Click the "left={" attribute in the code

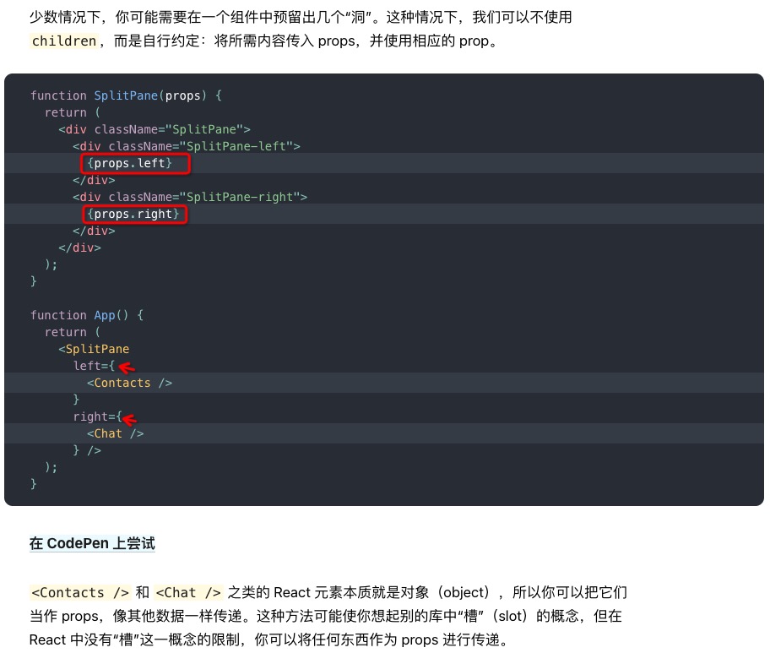coord(94,366)
